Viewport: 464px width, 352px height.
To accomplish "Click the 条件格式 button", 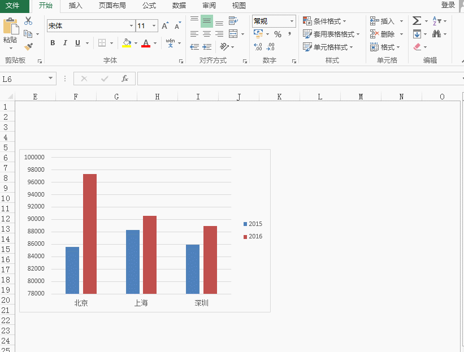I will pyautogui.click(x=325, y=21).
